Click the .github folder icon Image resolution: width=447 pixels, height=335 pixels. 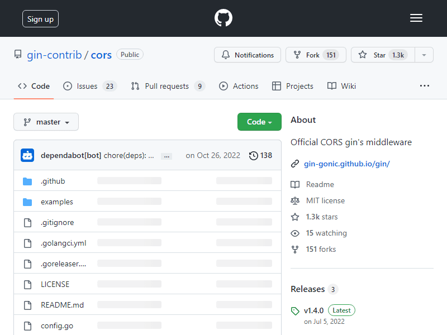tap(27, 181)
